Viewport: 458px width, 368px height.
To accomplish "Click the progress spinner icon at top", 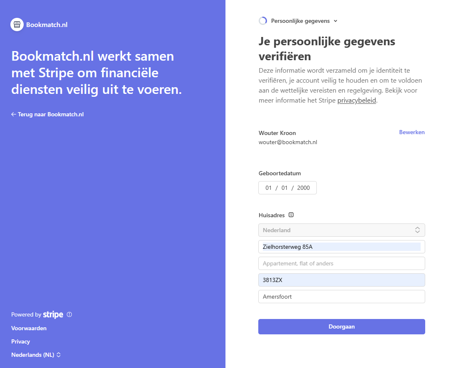I will pyautogui.click(x=263, y=21).
